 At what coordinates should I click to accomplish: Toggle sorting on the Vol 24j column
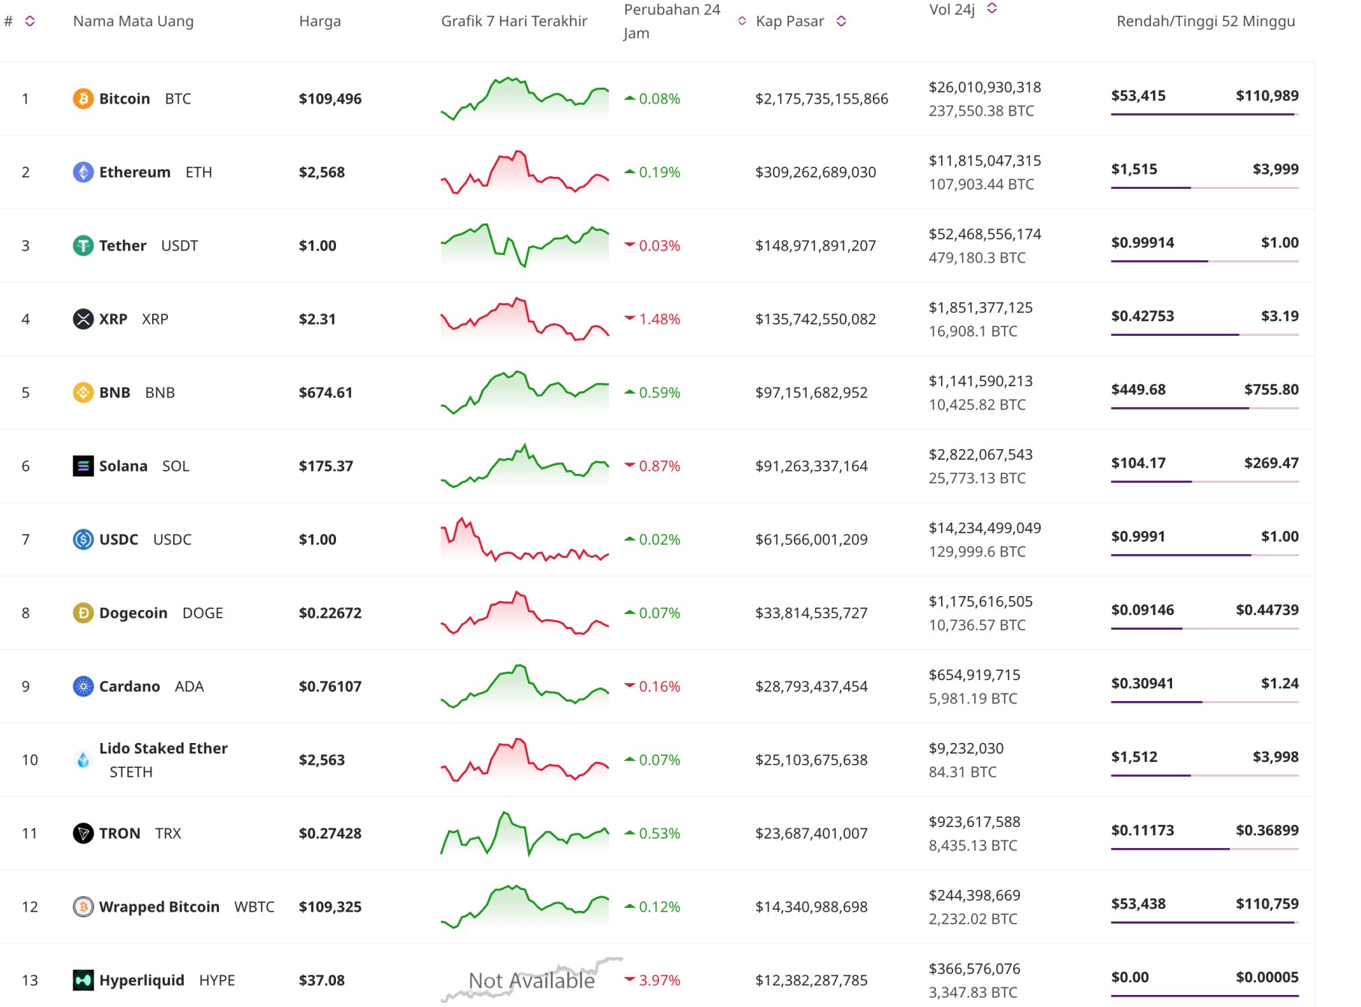[993, 9]
